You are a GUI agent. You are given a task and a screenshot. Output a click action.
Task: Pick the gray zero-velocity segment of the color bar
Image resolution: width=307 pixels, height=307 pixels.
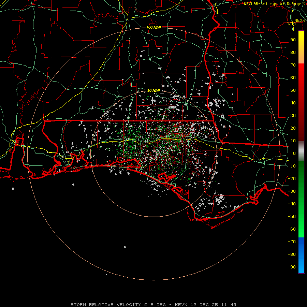tap(301, 151)
